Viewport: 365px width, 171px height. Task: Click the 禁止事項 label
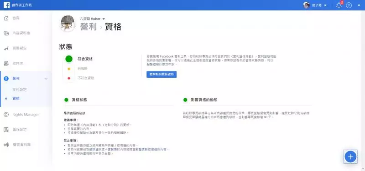pos(71,141)
